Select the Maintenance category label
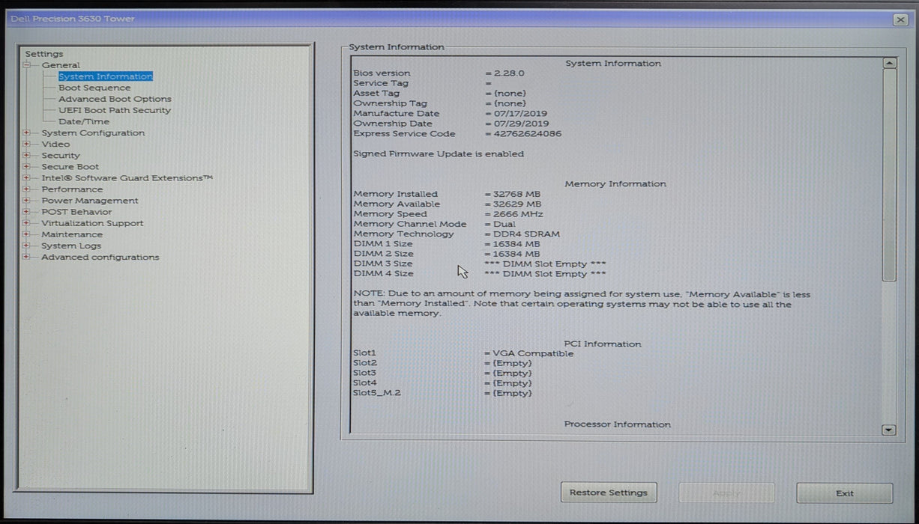 point(72,234)
